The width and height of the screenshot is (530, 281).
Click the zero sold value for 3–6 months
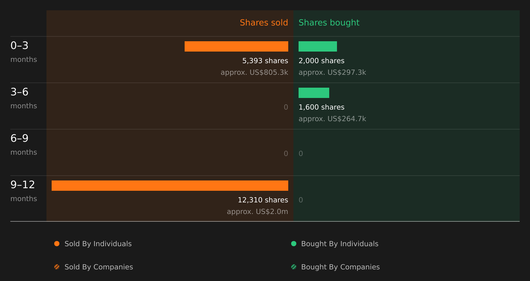tap(286, 107)
